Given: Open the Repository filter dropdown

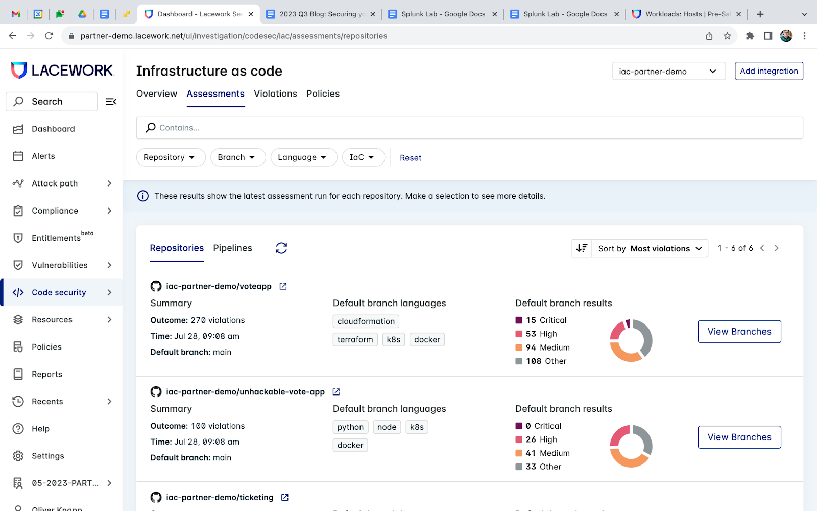Looking at the screenshot, I should (171, 157).
